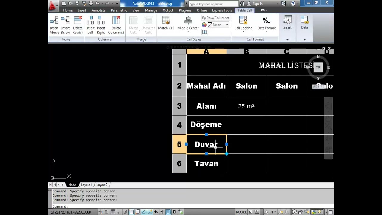Click the MODEL space button in status bar
The image size is (382, 215).
pyautogui.click(x=241, y=212)
